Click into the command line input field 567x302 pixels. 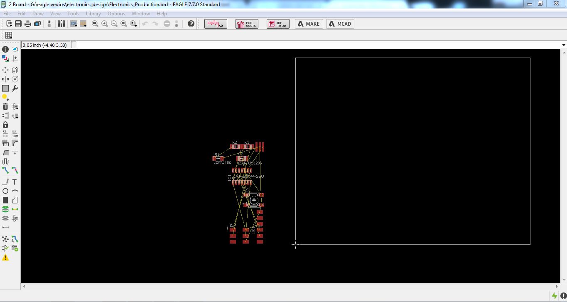click(319, 45)
